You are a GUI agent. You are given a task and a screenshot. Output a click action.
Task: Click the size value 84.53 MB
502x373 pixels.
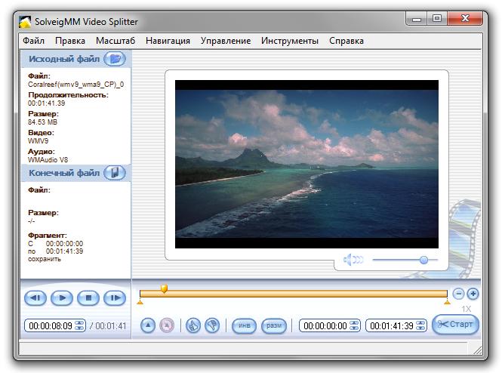point(42,122)
